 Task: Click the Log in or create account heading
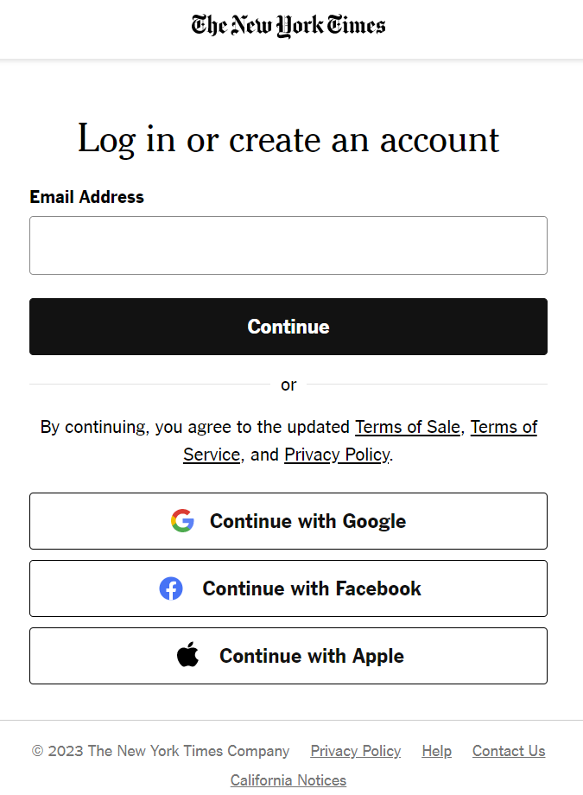pos(288,139)
